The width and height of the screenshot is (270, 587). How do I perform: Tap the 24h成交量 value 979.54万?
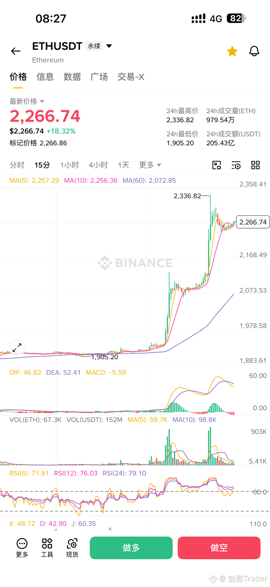[220, 120]
